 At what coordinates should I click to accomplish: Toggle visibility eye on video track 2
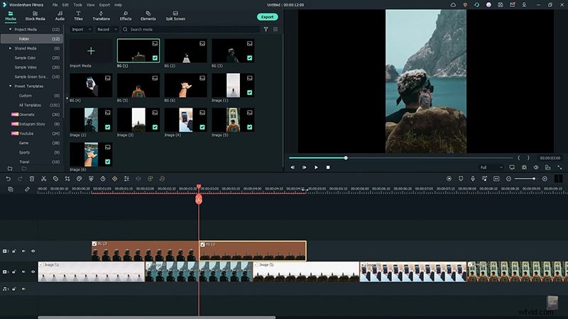pos(33,251)
